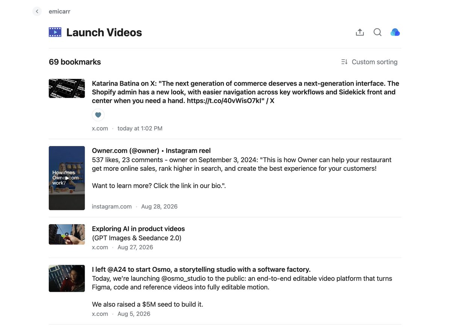Play the Owner.com Instagram reel thumbnail
451x327 pixels.
click(67, 178)
